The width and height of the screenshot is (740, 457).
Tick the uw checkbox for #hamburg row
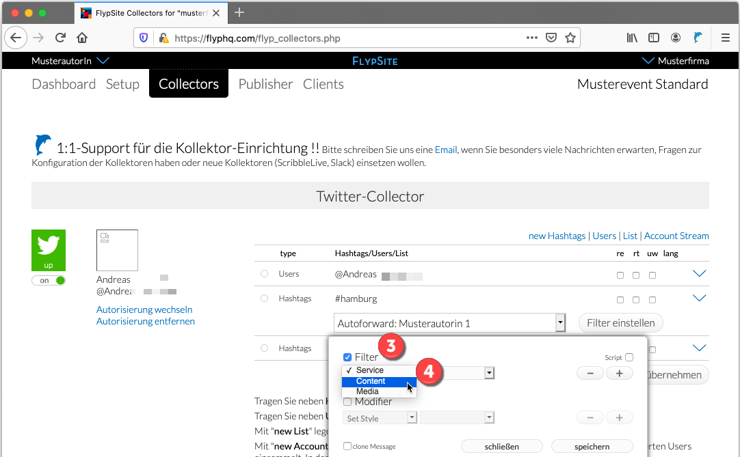[x=652, y=299]
